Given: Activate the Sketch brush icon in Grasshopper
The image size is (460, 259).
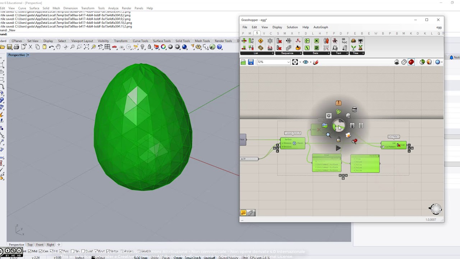Looking at the screenshot, I should pyautogui.click(x=316, y=62).
